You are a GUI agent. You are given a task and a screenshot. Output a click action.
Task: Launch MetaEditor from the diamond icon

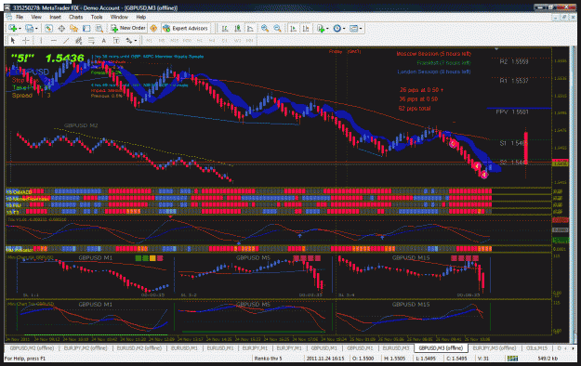pyautogui.click(x=153, y=28)
